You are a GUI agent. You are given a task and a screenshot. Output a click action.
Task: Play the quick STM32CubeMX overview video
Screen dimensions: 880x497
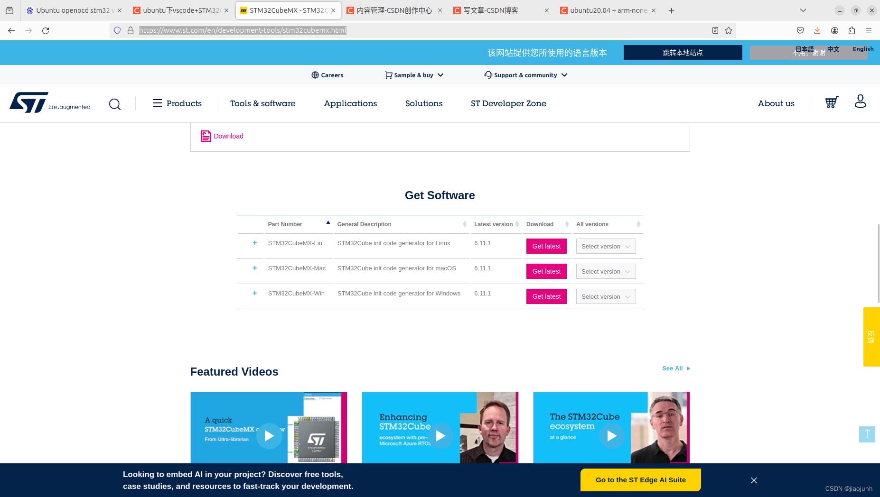tap(269, 436)
